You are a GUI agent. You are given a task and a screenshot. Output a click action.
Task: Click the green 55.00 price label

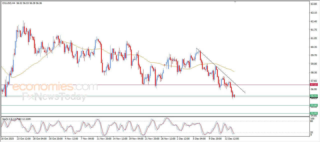point(313,113)
